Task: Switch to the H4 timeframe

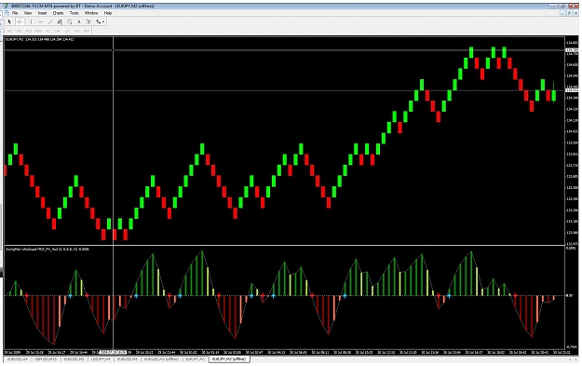Action: click(x=58, y=31)
